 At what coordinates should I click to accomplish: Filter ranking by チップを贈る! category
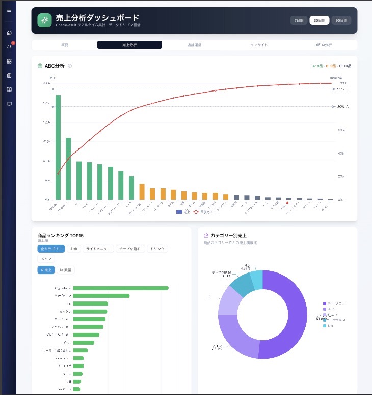click(130, 249)
